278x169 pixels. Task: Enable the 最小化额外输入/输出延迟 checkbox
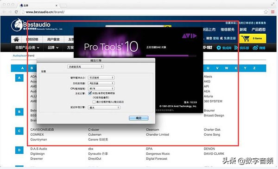pos(94,102)
